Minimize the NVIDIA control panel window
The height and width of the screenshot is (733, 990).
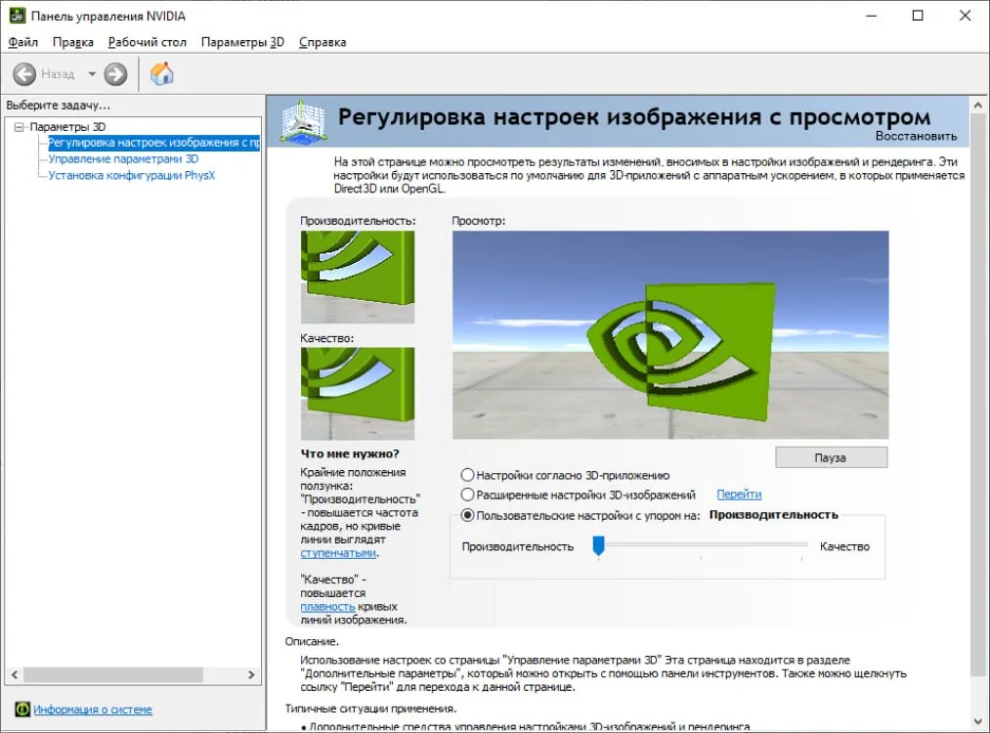click(x=872, y=16)
